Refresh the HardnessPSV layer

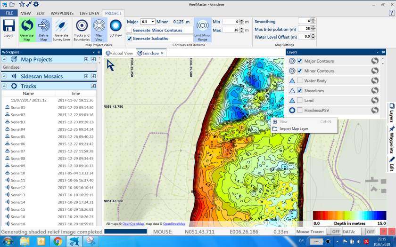tap(375, 110)
